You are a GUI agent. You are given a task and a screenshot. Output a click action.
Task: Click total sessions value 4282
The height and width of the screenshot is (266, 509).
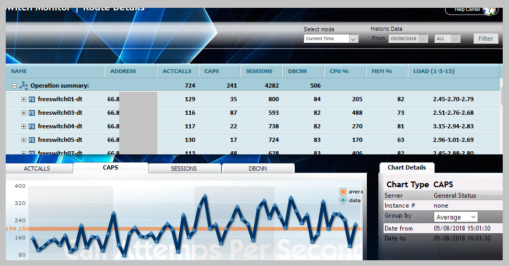pos(272,86)
